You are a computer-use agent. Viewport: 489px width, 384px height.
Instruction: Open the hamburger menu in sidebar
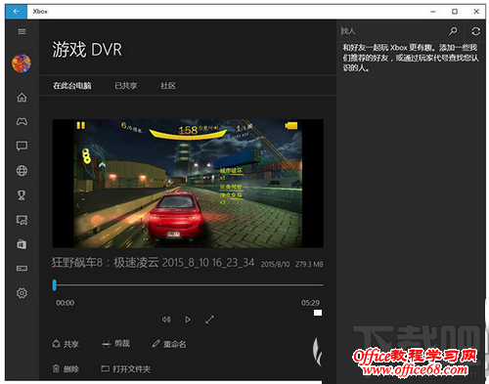(x=22, y=31)
